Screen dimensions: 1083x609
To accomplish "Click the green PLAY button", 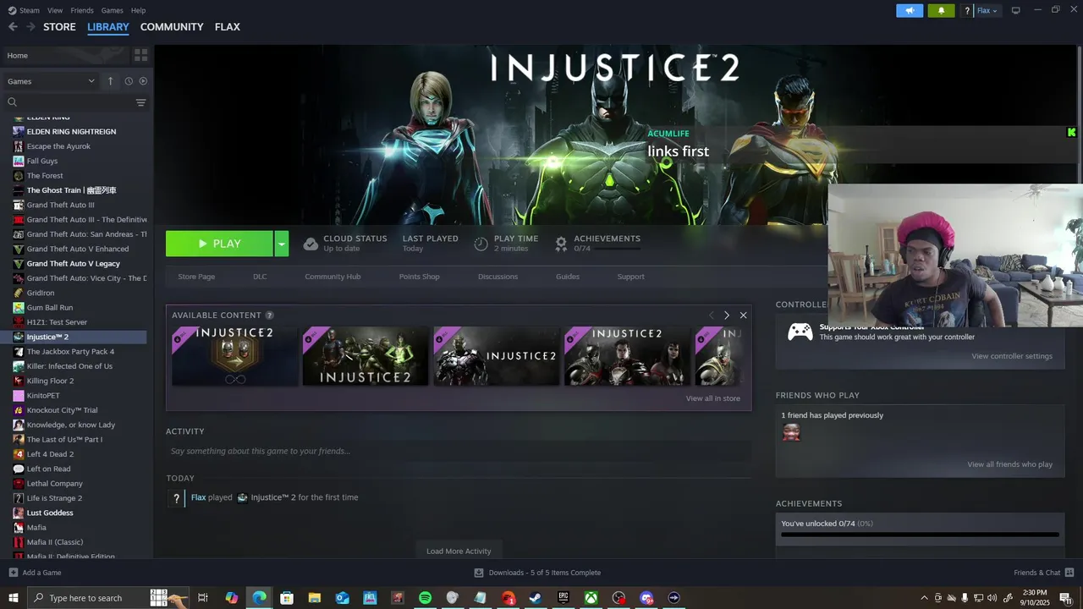I will [219, 244].
